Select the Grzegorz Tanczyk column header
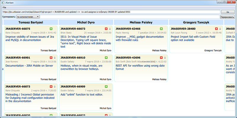Screen dimensions: 237x118 tap(196, 22)
